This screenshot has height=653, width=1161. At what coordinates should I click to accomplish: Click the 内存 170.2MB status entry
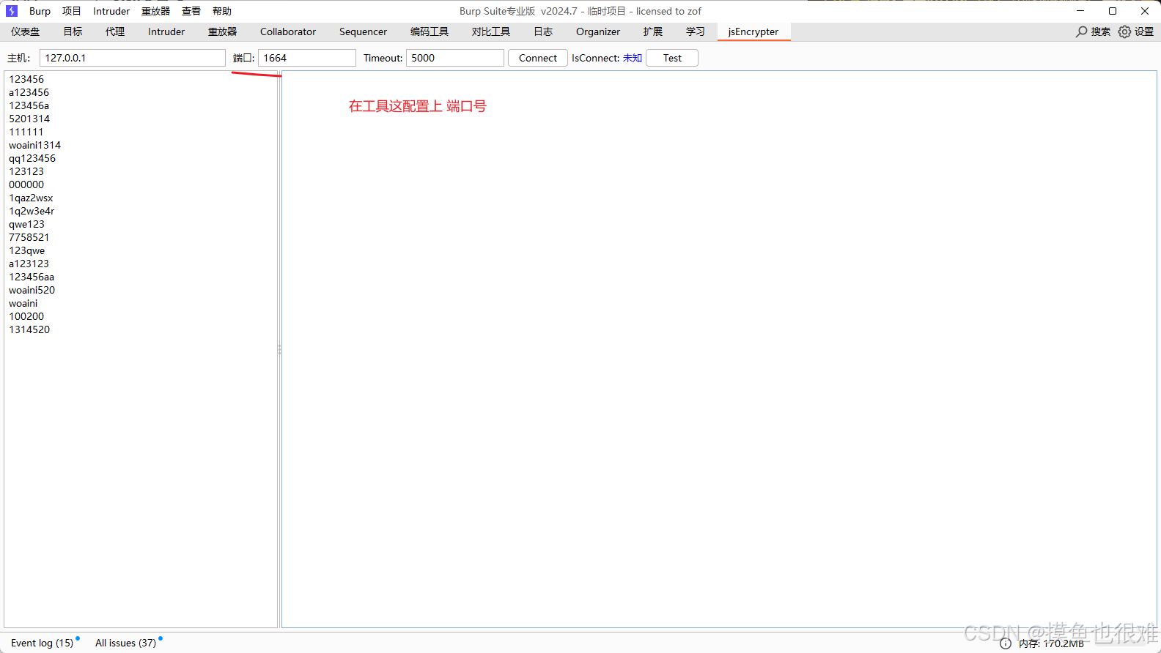pyautogui.click(x=1051, y=643)
